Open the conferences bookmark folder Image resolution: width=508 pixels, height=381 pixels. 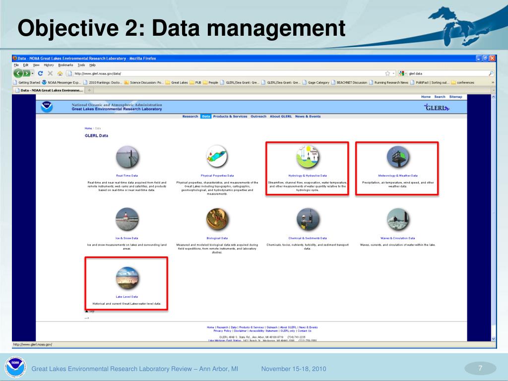point(463,83)
